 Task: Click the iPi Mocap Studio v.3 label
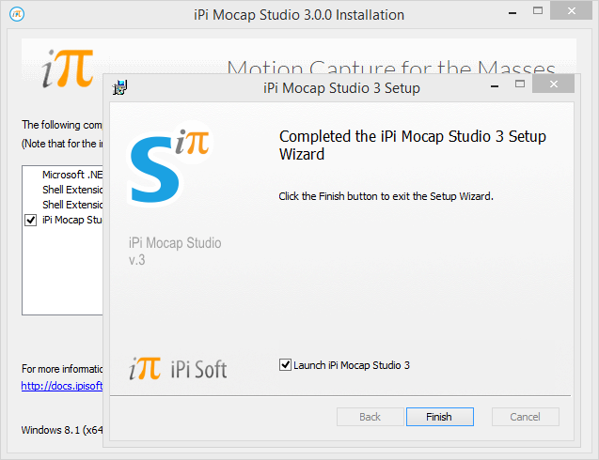(175, 251)
